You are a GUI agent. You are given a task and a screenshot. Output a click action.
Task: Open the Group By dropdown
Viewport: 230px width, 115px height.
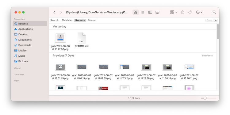point(174,12)
